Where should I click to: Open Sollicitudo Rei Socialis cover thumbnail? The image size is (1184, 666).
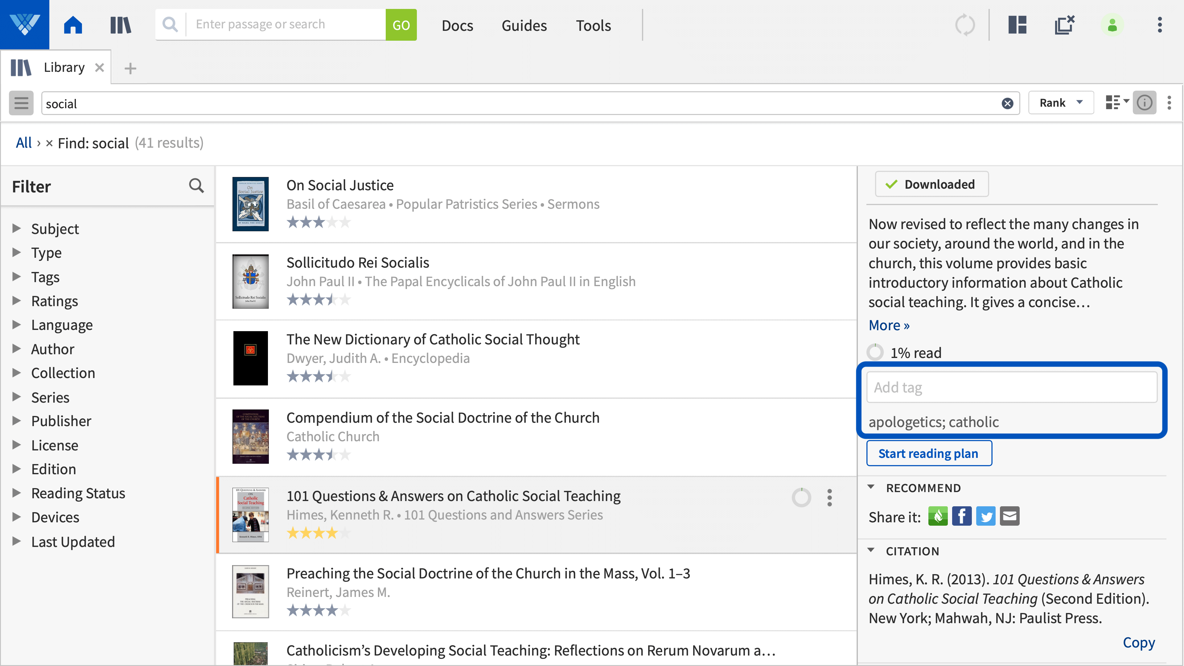coord(250,281)
